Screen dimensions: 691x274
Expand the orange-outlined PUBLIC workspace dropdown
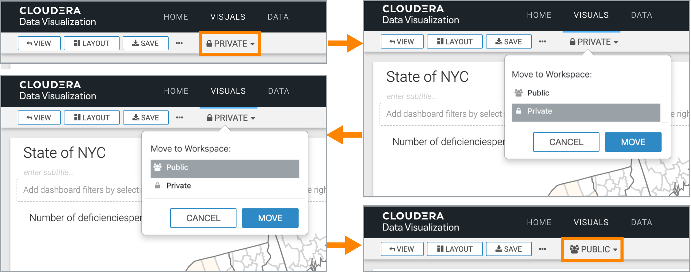pyautogui.click(x=592, y=249)
